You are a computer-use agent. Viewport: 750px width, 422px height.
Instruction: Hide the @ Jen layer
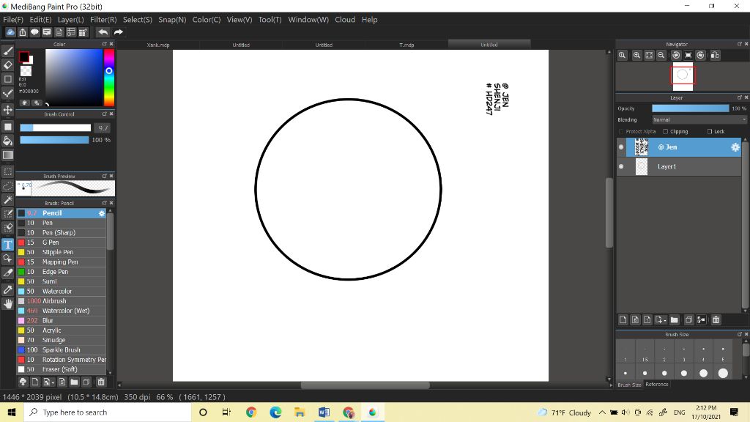tap(621, 147)
